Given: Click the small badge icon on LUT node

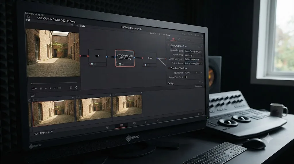Looking at the screenshot, I should click(x=91, y=64).
